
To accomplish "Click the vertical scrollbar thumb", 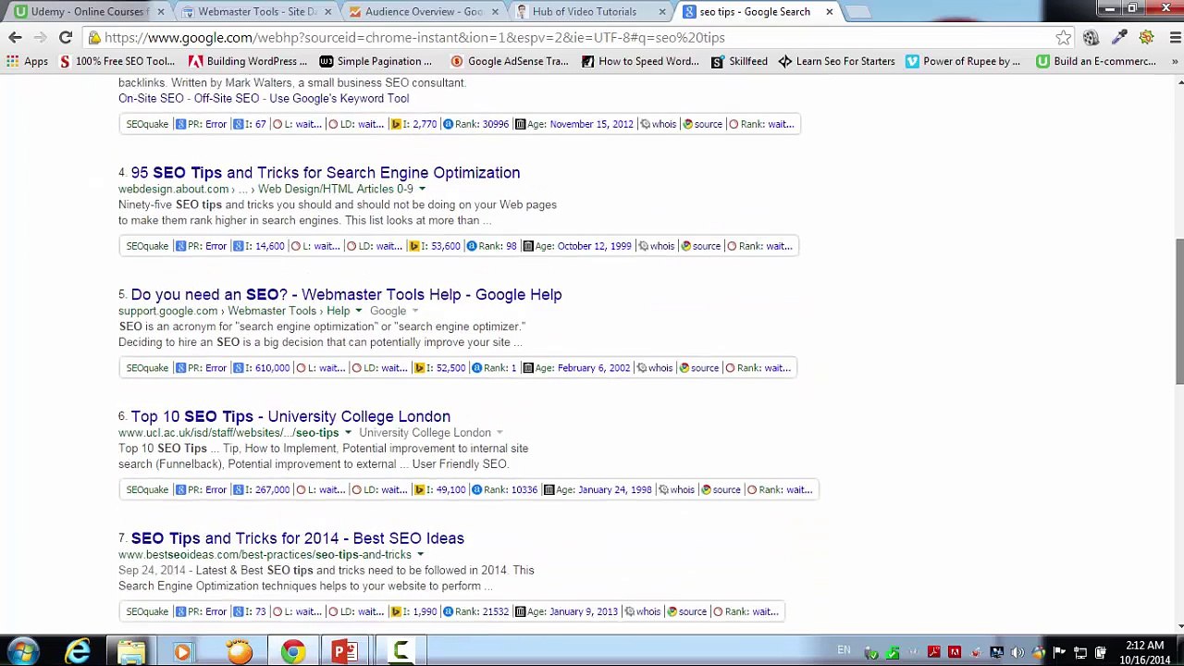I will click(1179, 312).
